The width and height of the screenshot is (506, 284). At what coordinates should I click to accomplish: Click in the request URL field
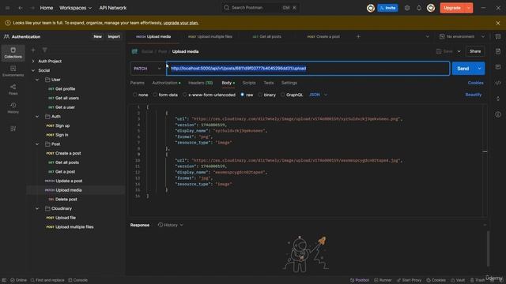[x=308, y=69]
